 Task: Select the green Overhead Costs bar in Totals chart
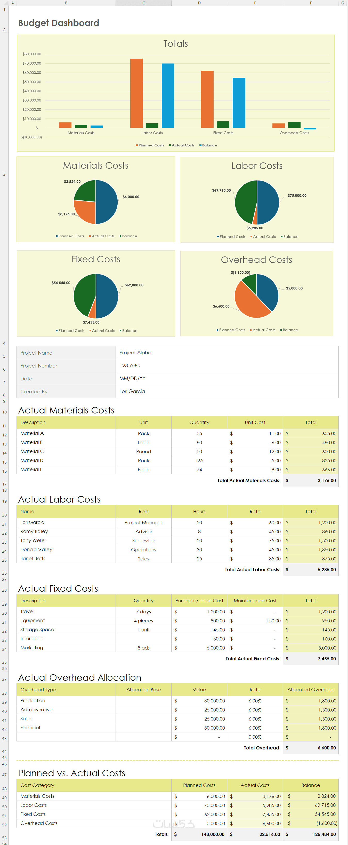point(294,125)
